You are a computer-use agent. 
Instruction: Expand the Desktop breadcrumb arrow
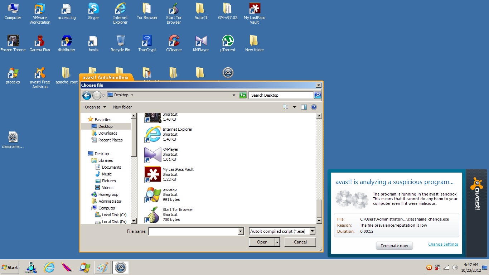pyautogui.click(x=132, y=95)
